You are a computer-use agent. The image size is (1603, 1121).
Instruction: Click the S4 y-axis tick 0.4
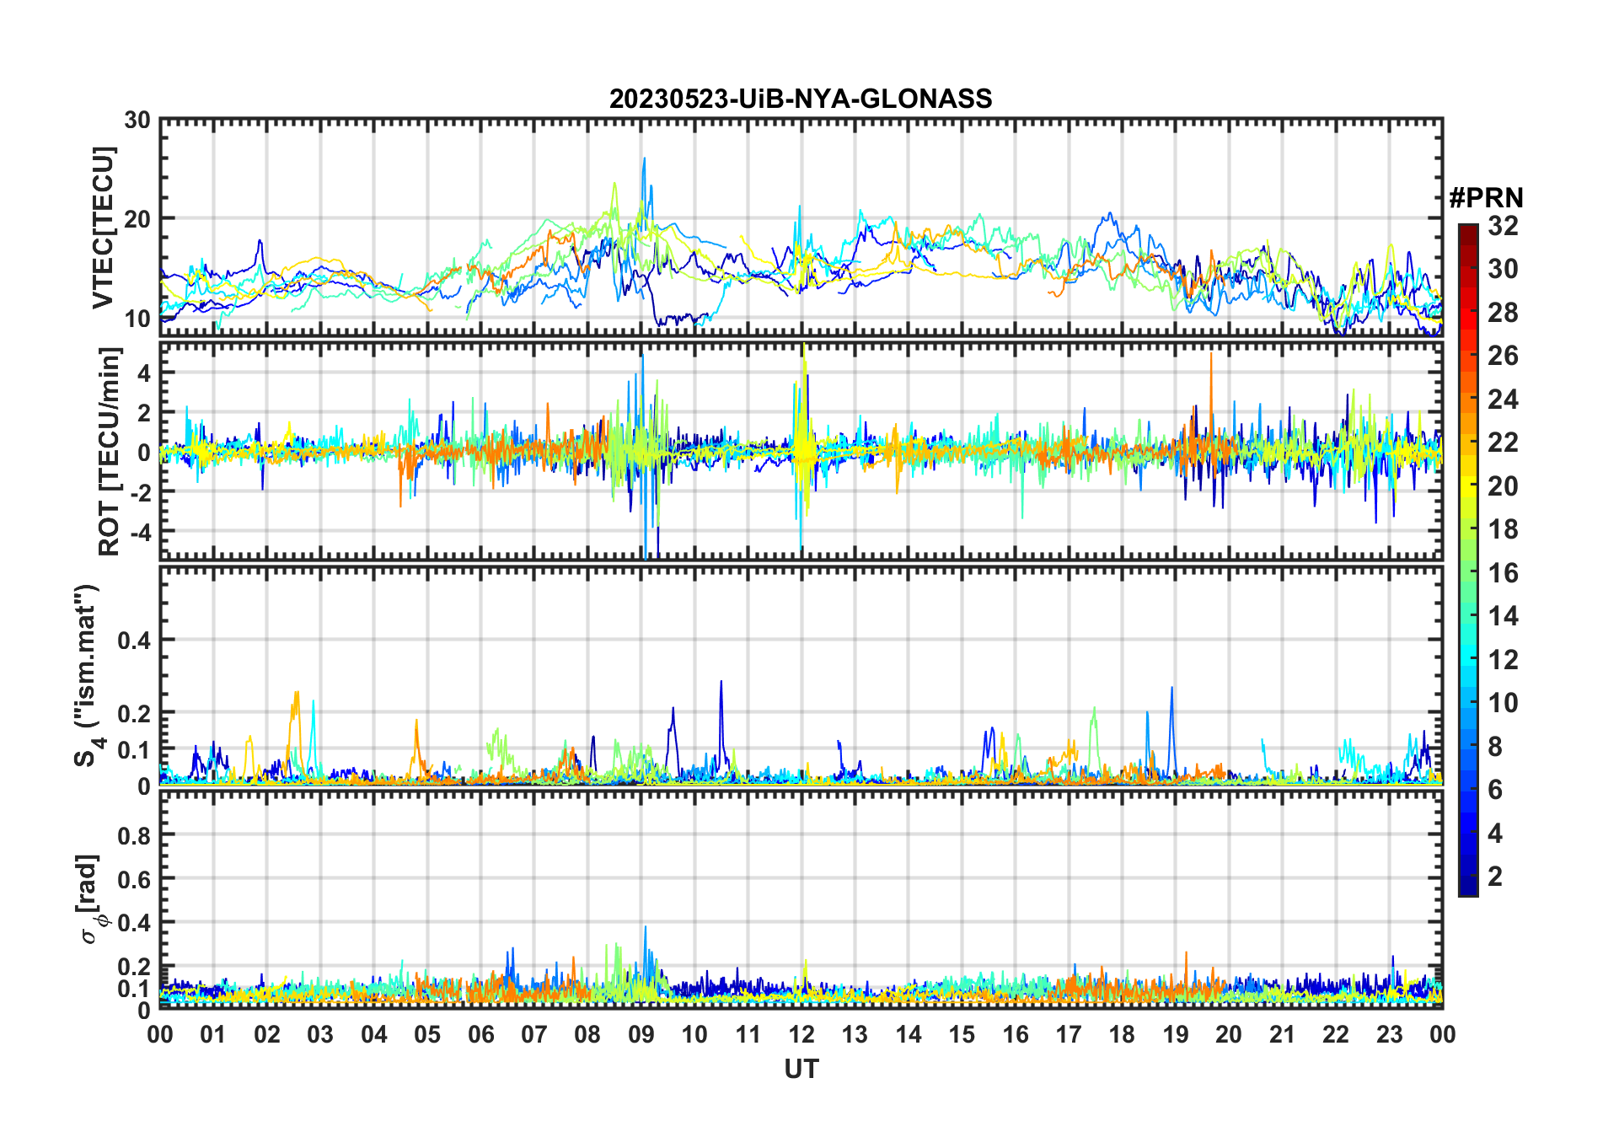(x=134, y=641)
